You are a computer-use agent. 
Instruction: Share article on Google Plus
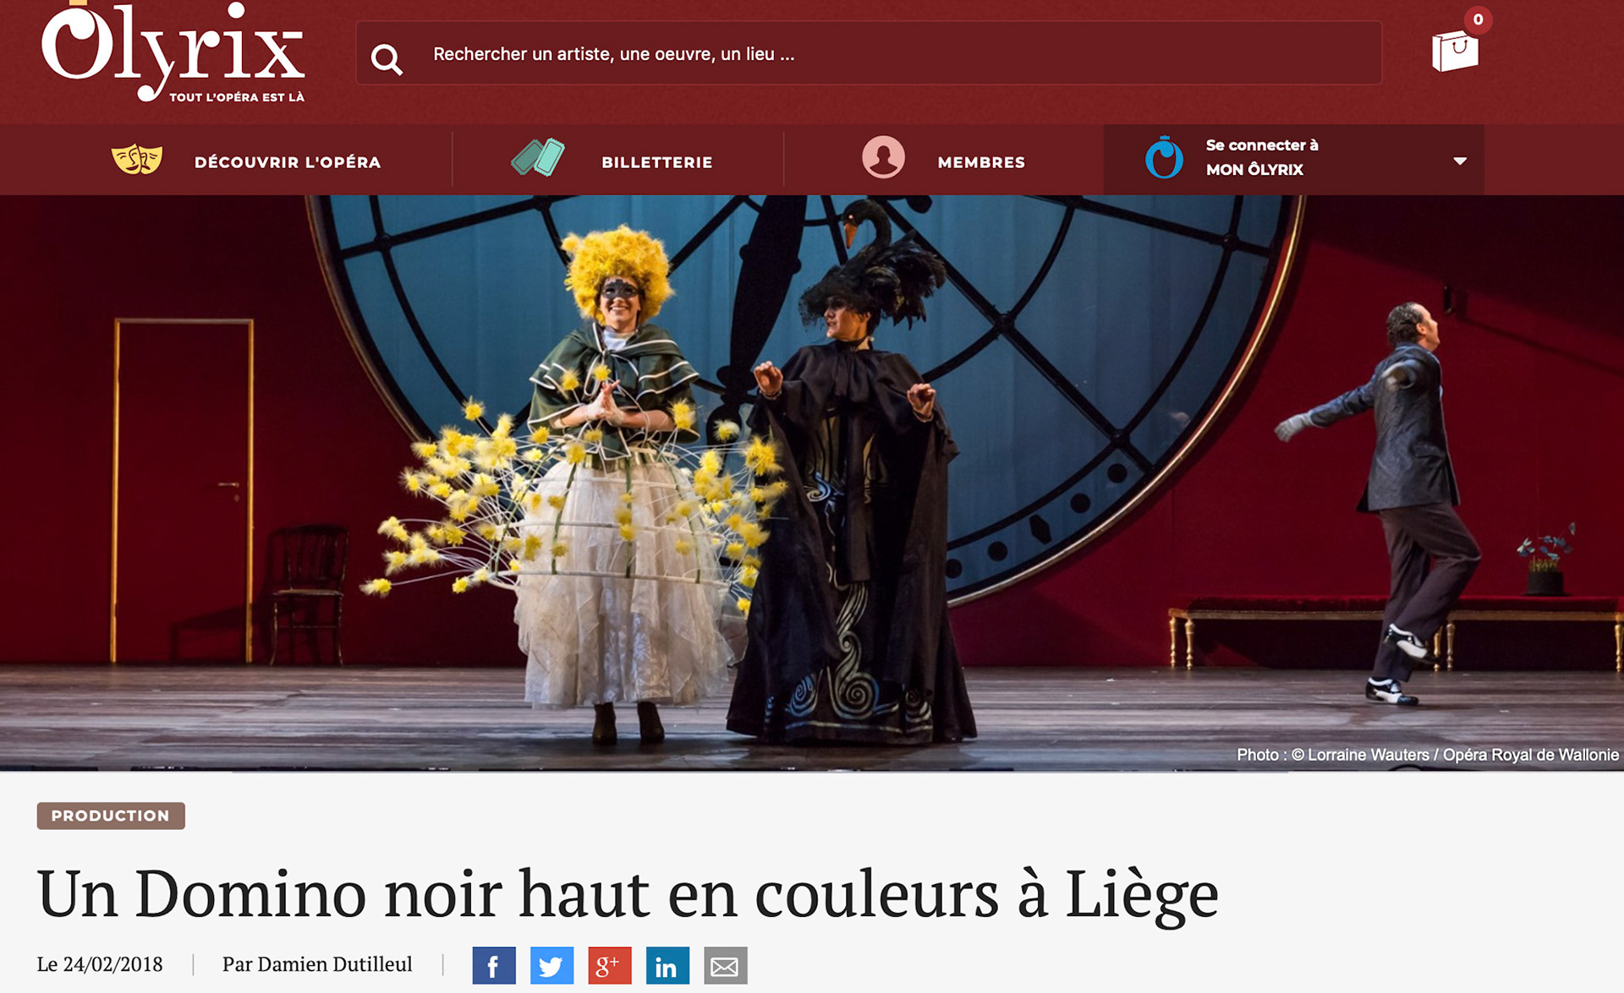click(x=610, y=966)
